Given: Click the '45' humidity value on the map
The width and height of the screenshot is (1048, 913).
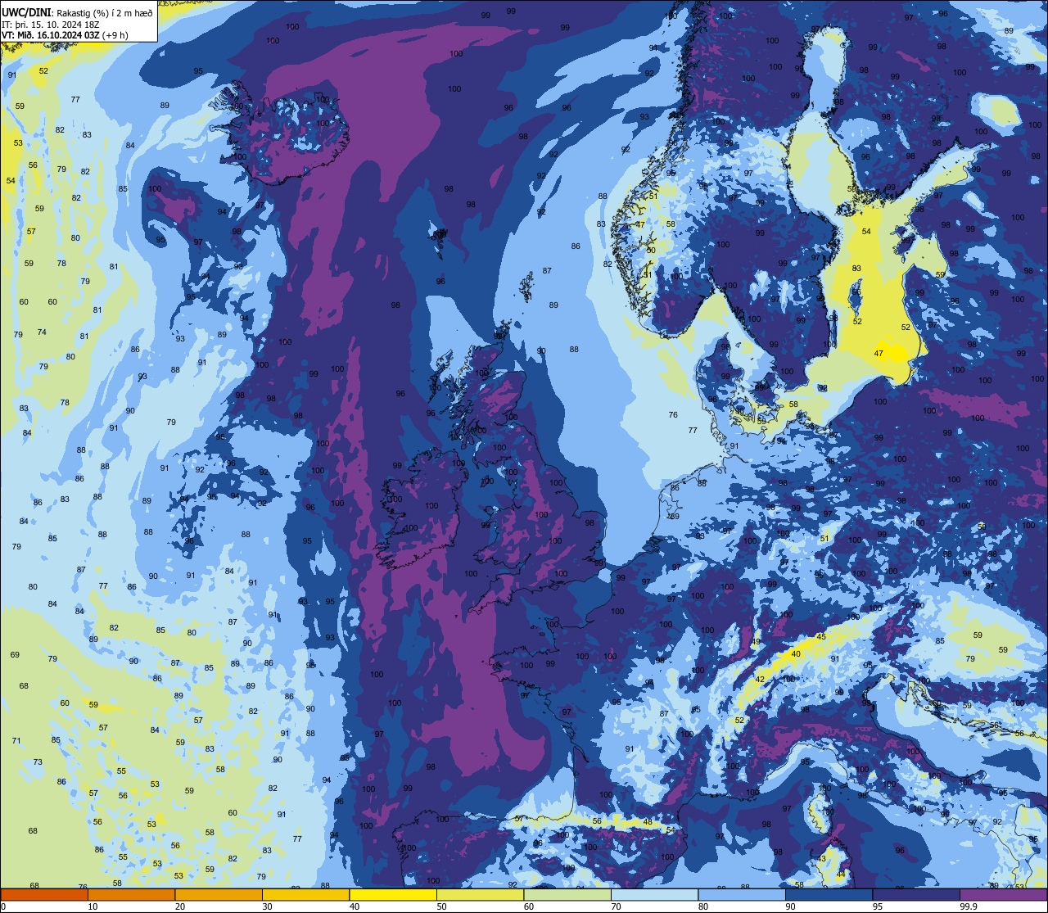Looking at the screenshot, I should [821, 637].
